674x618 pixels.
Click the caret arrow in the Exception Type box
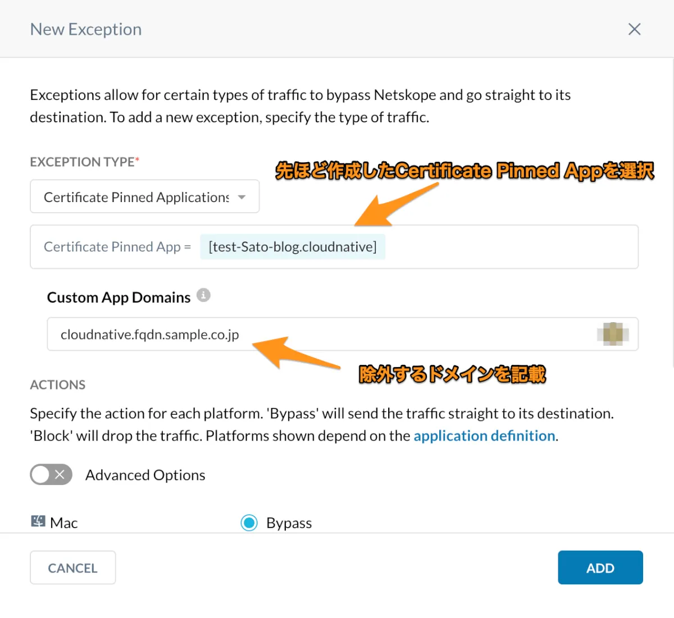[242, 197]
